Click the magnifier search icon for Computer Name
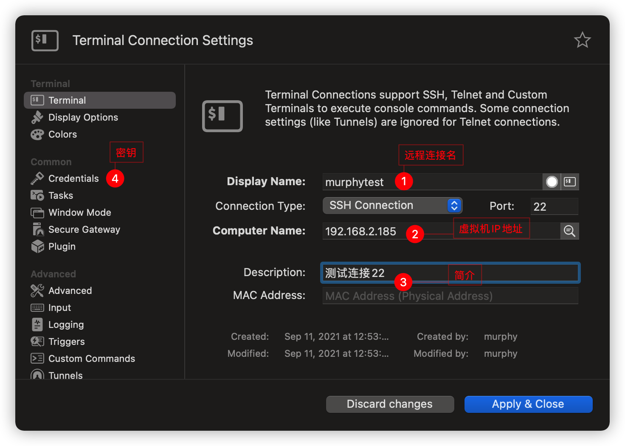The width and height of the screenshot is (625, 446). point(569,231)
